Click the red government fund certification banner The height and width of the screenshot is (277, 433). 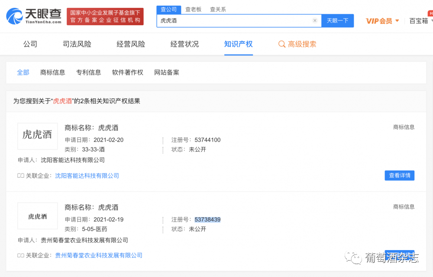point(105,16)
